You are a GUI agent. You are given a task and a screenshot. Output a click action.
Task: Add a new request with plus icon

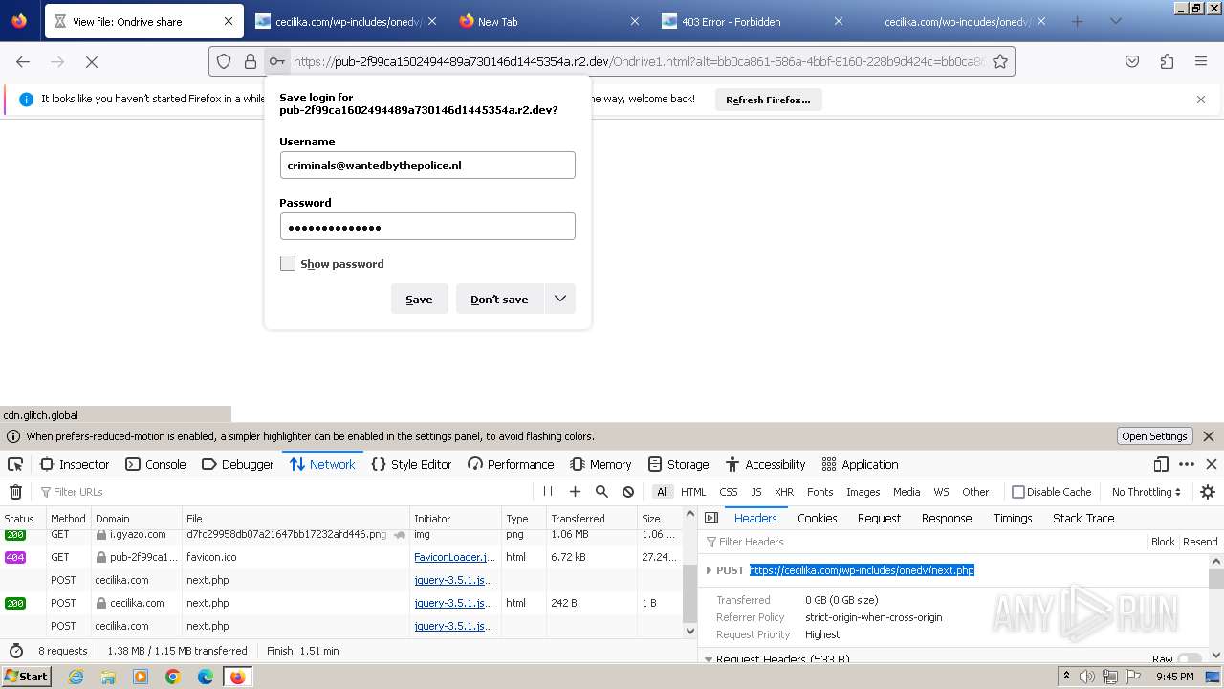[x=575, y=492]
